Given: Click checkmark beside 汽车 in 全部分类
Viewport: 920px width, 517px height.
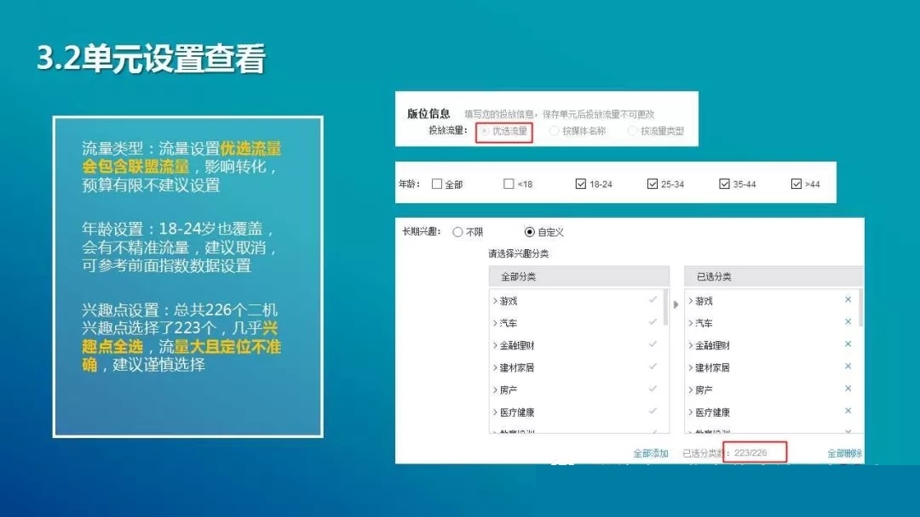Looking at the screenshot, I should tap(653, 322).
